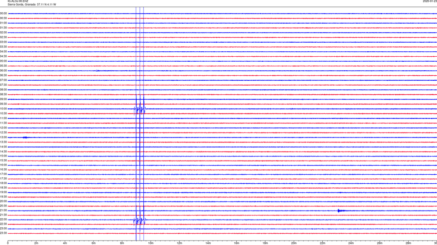Image resolution: width=437 pixels, height=245 pixels.
Task: Click the 13:00 time label
Action: coord(3,137)
